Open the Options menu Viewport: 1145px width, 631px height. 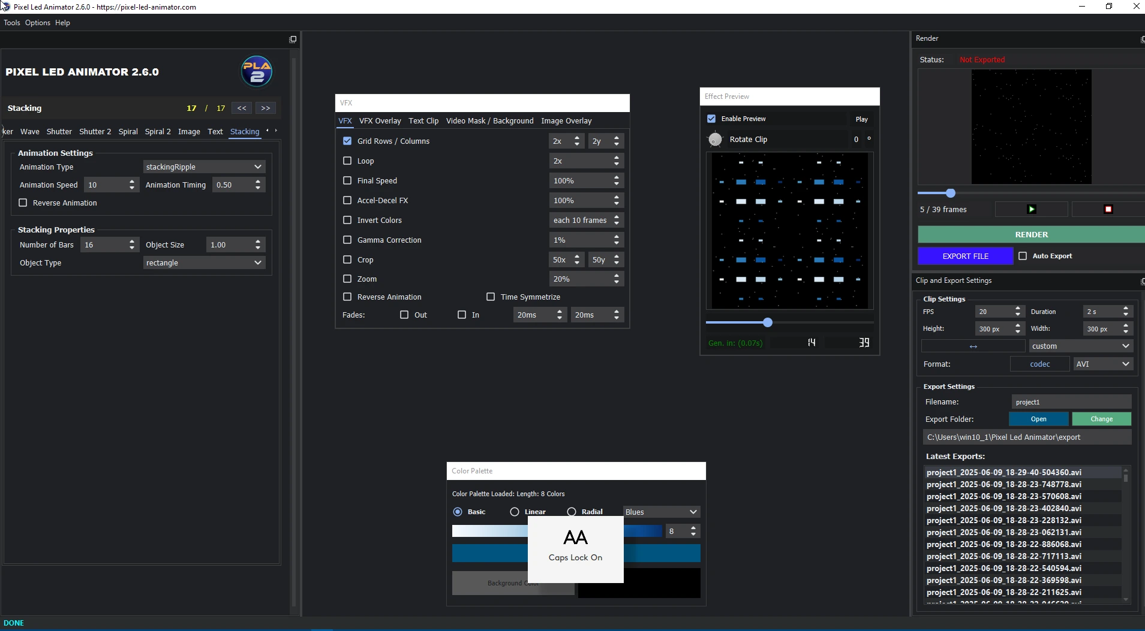[37, 23]
